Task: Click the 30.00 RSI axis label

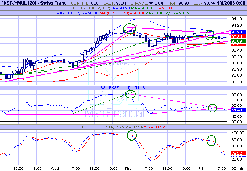Action: point(237,122)
